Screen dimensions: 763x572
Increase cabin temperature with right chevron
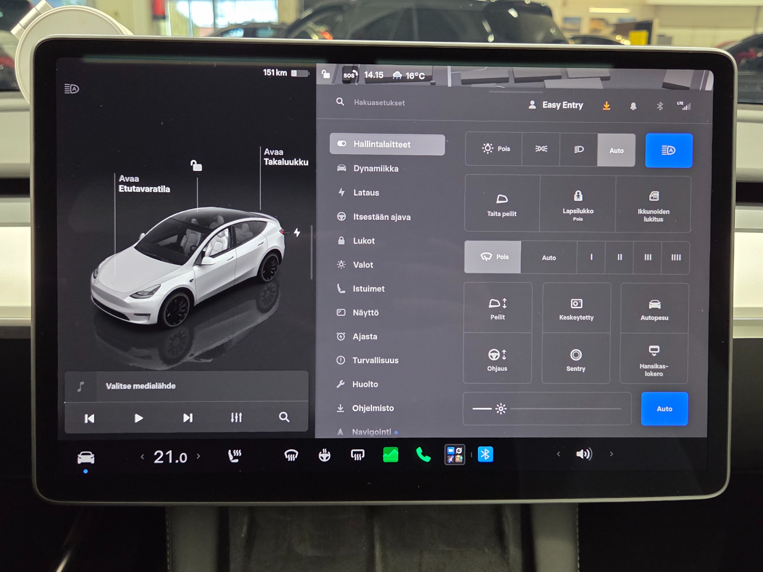[x=198, y=456]
